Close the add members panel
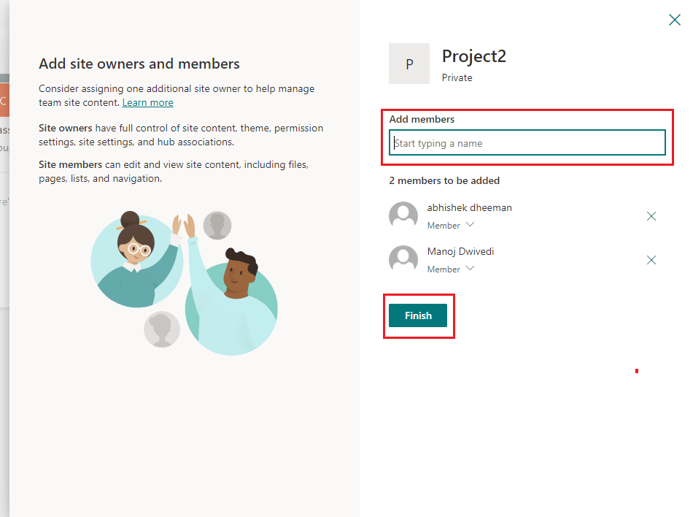The width and height of the screenshot is (693, 517). pos(675,20)
